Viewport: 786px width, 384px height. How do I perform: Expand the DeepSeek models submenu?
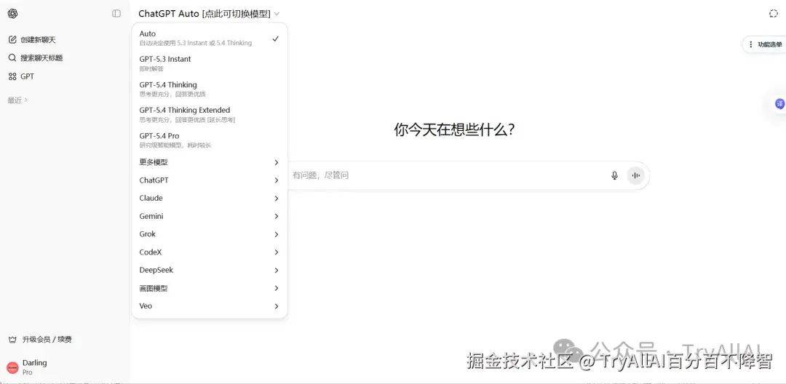coord(209,271)
